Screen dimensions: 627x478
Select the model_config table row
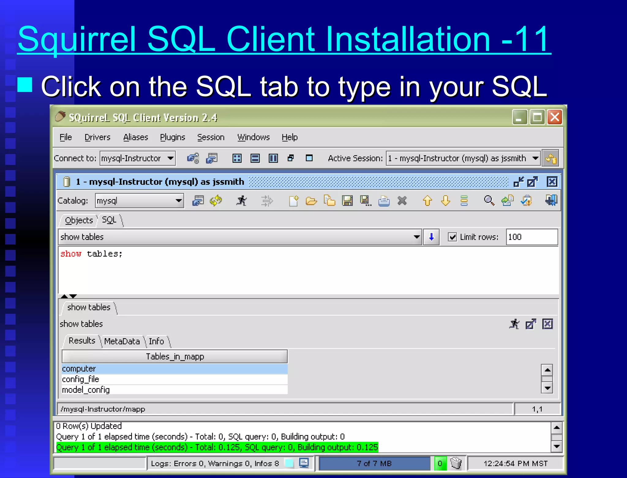175,390
